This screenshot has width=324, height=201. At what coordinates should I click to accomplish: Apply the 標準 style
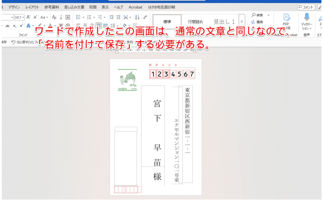point(167,22)
